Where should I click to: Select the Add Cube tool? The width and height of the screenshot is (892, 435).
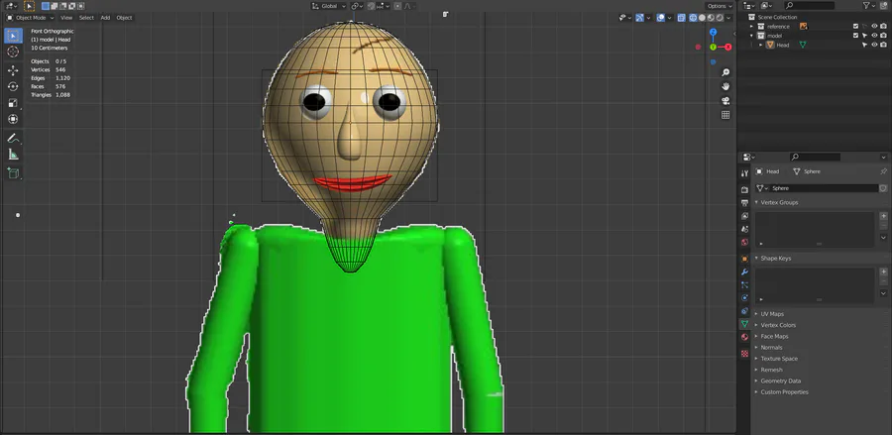[x=13, y=172]
